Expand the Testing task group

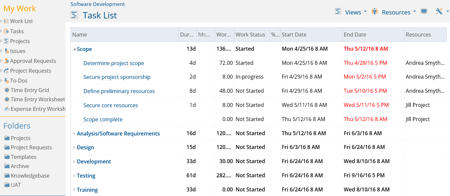pyautogui.click(x=74, y=176)
